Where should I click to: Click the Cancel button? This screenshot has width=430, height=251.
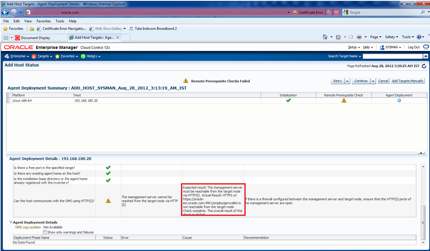click(383, 81)
